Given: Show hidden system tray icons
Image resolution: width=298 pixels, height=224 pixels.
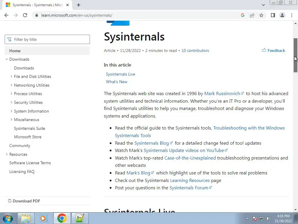Looking at the screenshot, I should (x=247, y=218).
